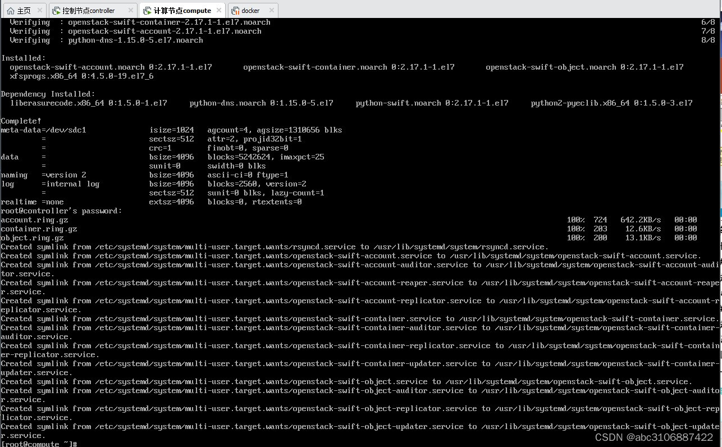
Task: Click 'python-dns.noarch 0:1.15.0-5.el7' entry
Action: (261, 103)
